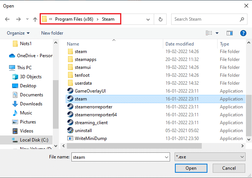
Task: Create a New folder
Action: 52,33
